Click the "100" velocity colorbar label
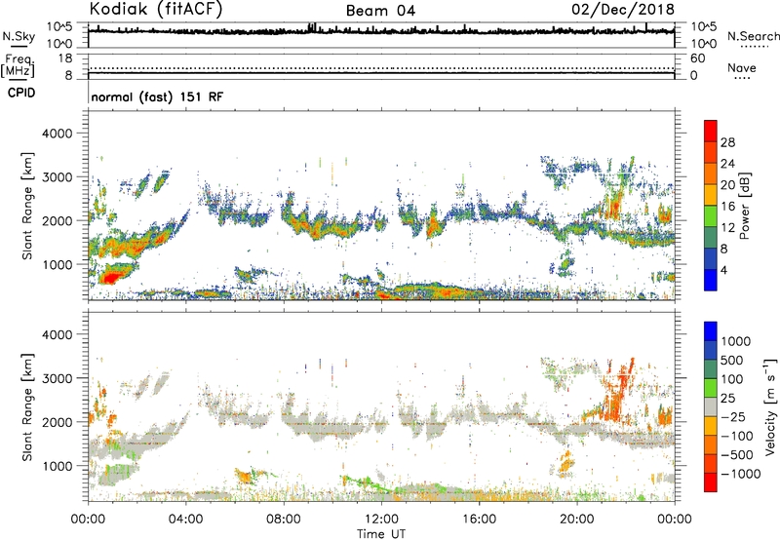Viewport: 780px width, 540px height. click(732, 379)
